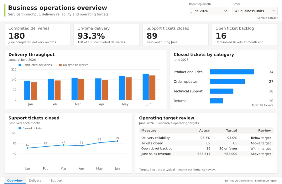This screenshot has width=282, height=184.
Task: Click the blue June completed deliveries bar
Action: pos(146,87)
